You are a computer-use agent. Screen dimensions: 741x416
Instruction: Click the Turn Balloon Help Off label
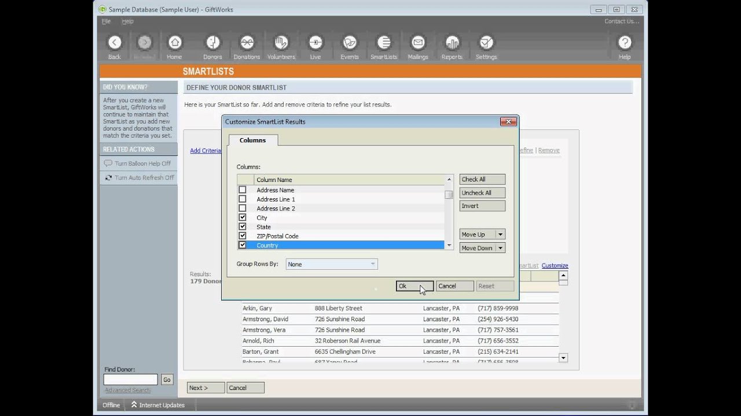coord(143,164)
